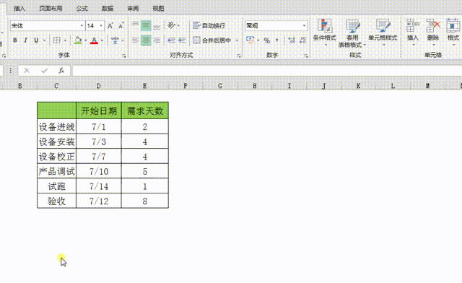Toggle underline formatting
Viewport: 462px width, 283px height.
pos(36,40)
